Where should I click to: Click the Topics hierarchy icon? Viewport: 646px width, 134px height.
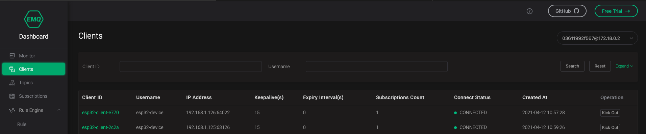point(12,83)
